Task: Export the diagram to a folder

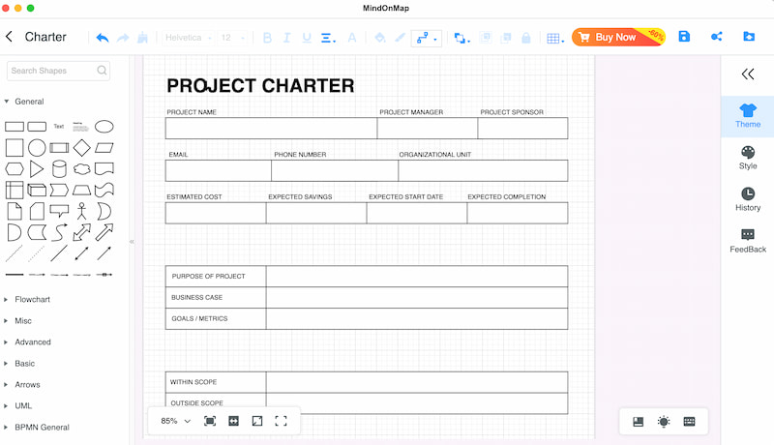Action: [749, 37]
